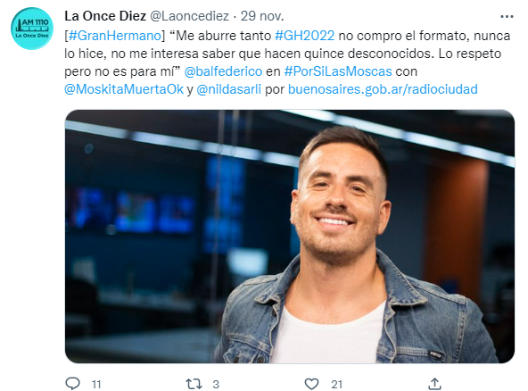The width and height of the screenshot is (528, 391).
Task: Click the like count 21
Action: click(x=337, y=384)
